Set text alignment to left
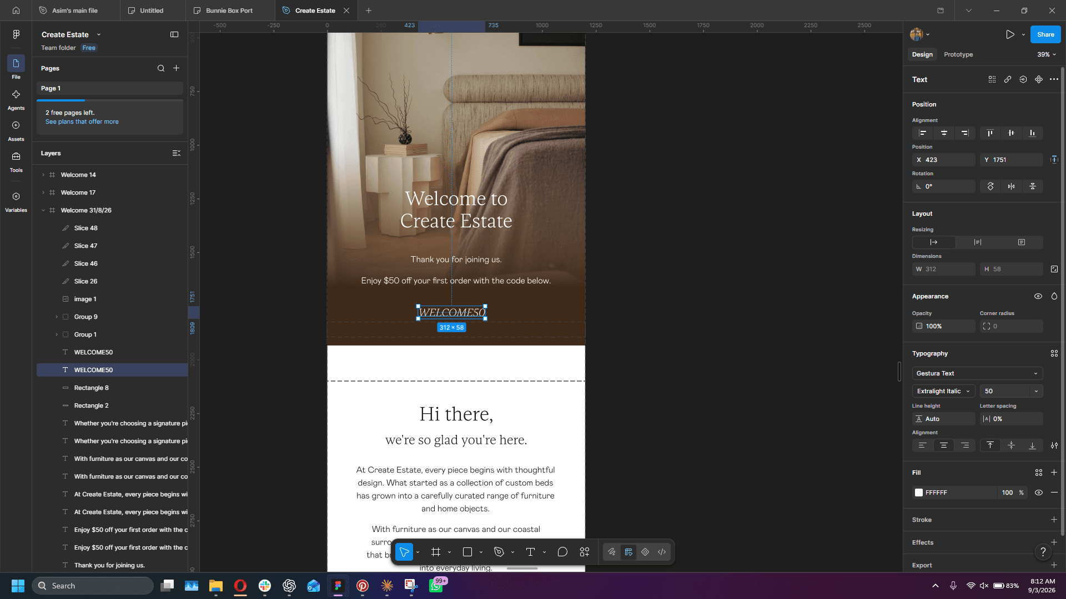 [x=923, y=445]
